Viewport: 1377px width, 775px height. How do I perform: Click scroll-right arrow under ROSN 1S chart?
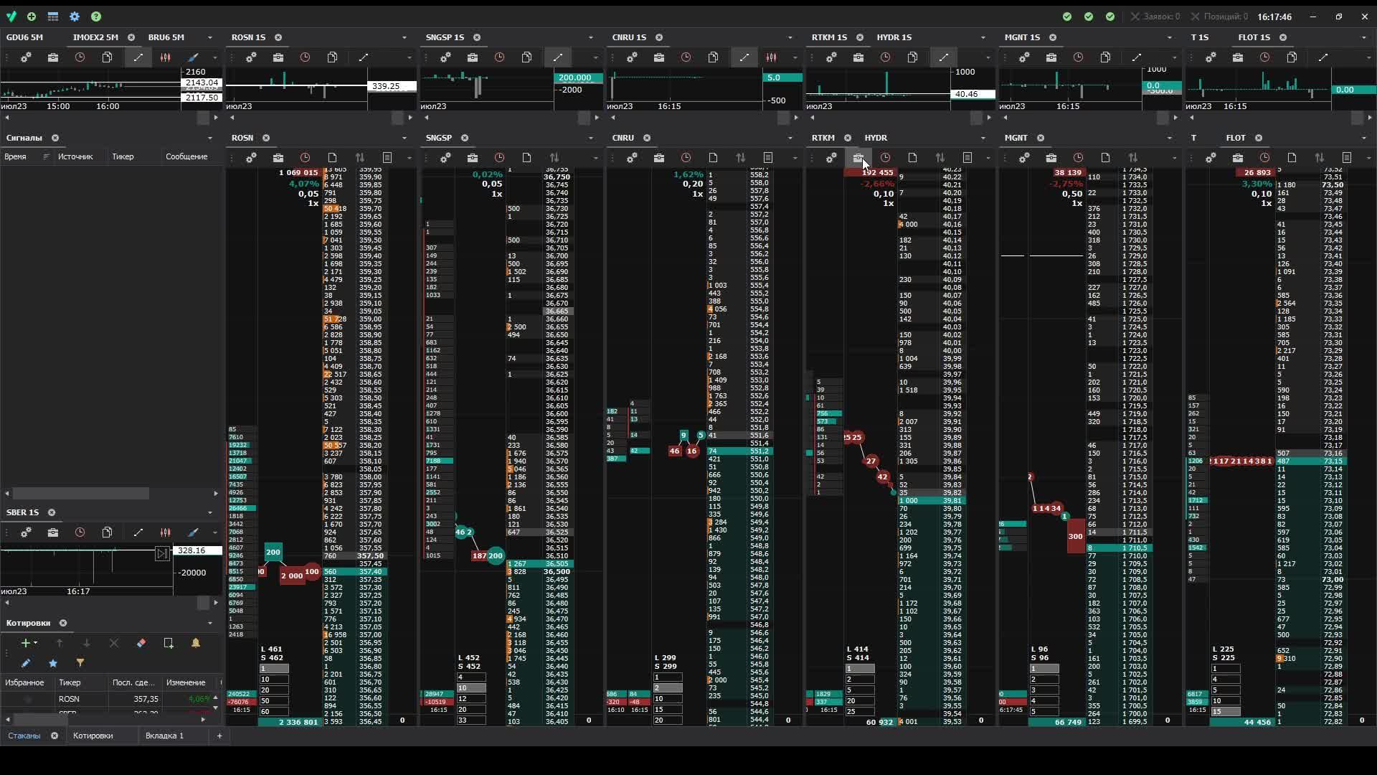pyautogui.click(x=410, y=118)
